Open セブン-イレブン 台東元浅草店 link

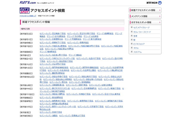pos(101,85)
